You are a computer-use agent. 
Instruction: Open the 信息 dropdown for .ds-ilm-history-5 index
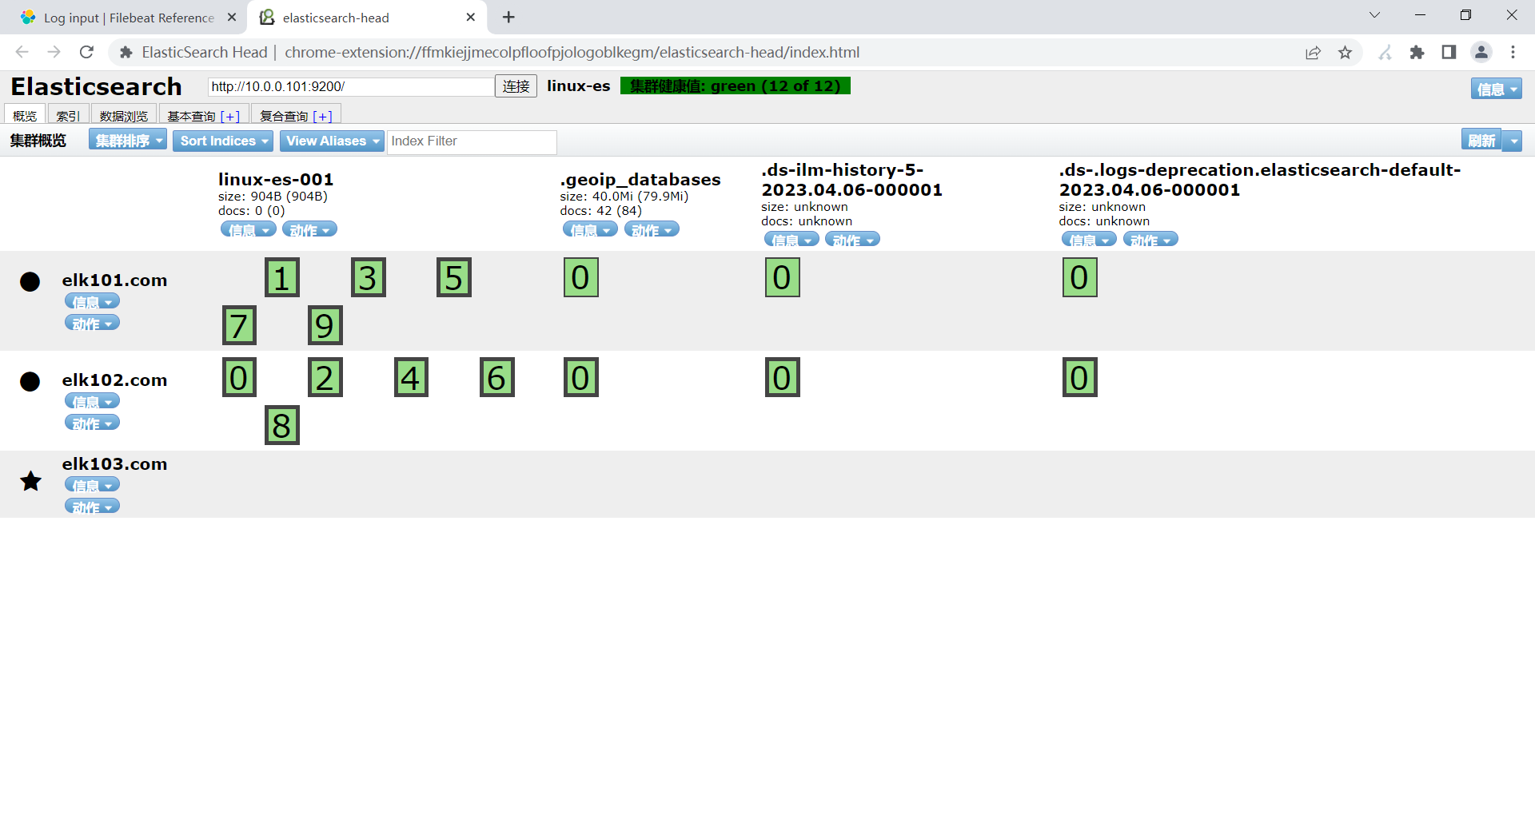[x=791, y=240]
